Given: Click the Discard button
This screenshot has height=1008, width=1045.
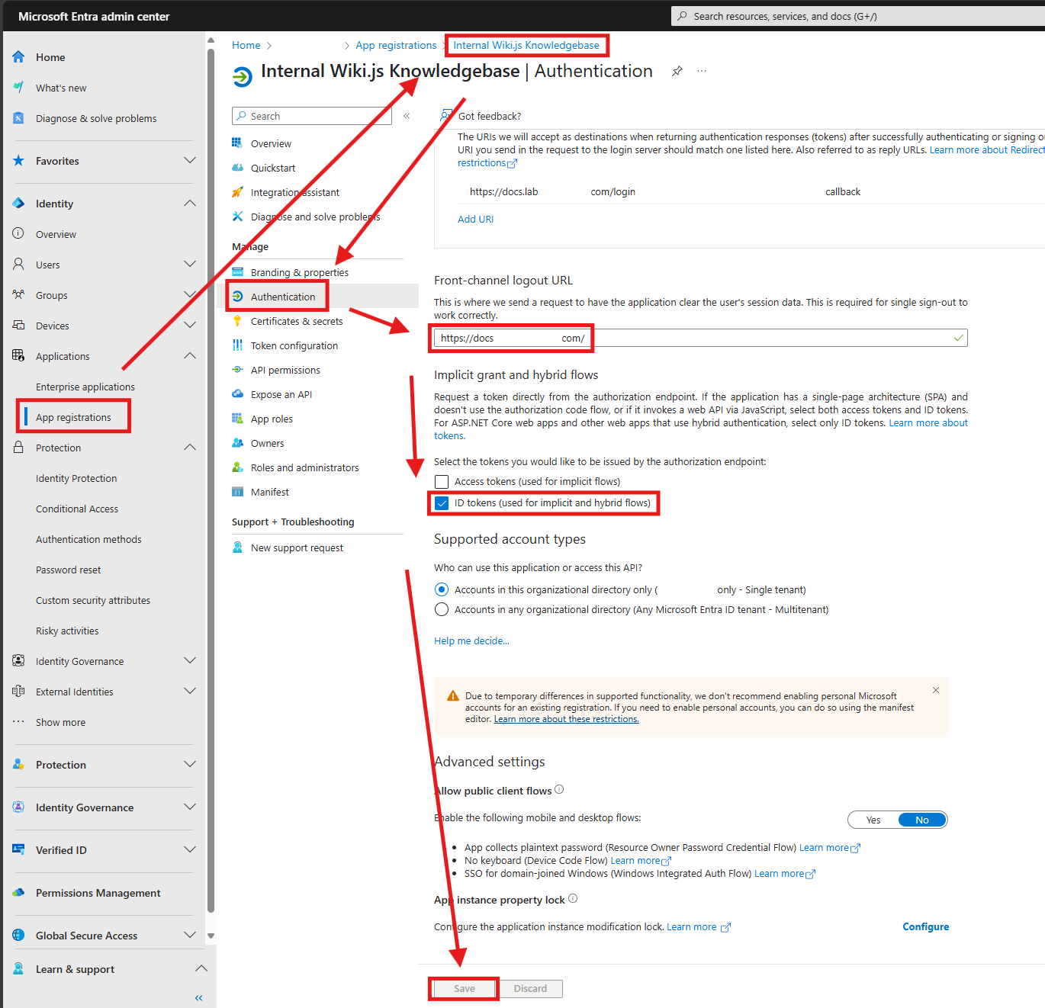Looking at the screenshot, I should pos(530,989).
